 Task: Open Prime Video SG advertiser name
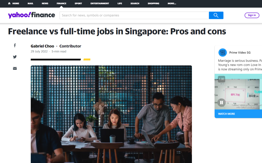click(240, 53)
